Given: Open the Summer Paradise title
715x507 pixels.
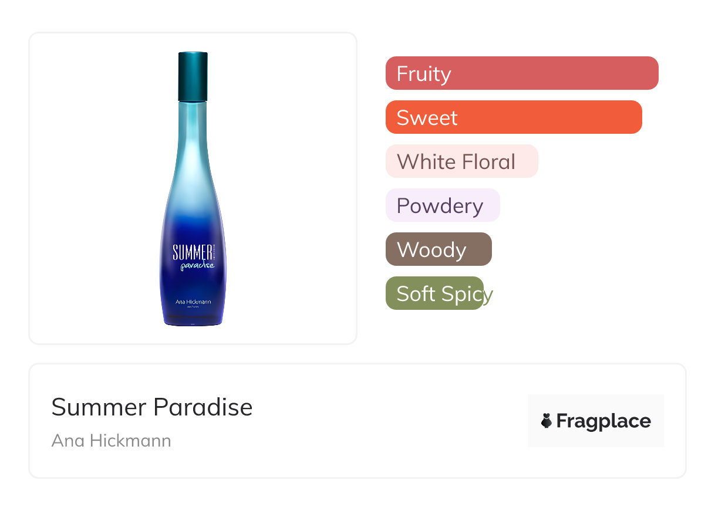Looking at the screenshot, I should (151, 407).
